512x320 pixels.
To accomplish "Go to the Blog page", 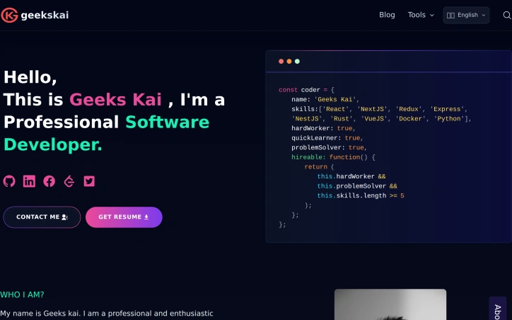I will pyautogui.click(x=387, y=15).
